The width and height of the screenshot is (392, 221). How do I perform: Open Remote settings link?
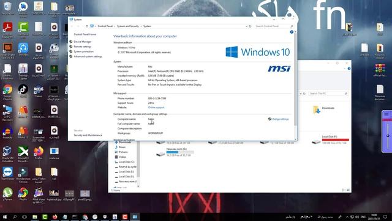coord(83,47)
